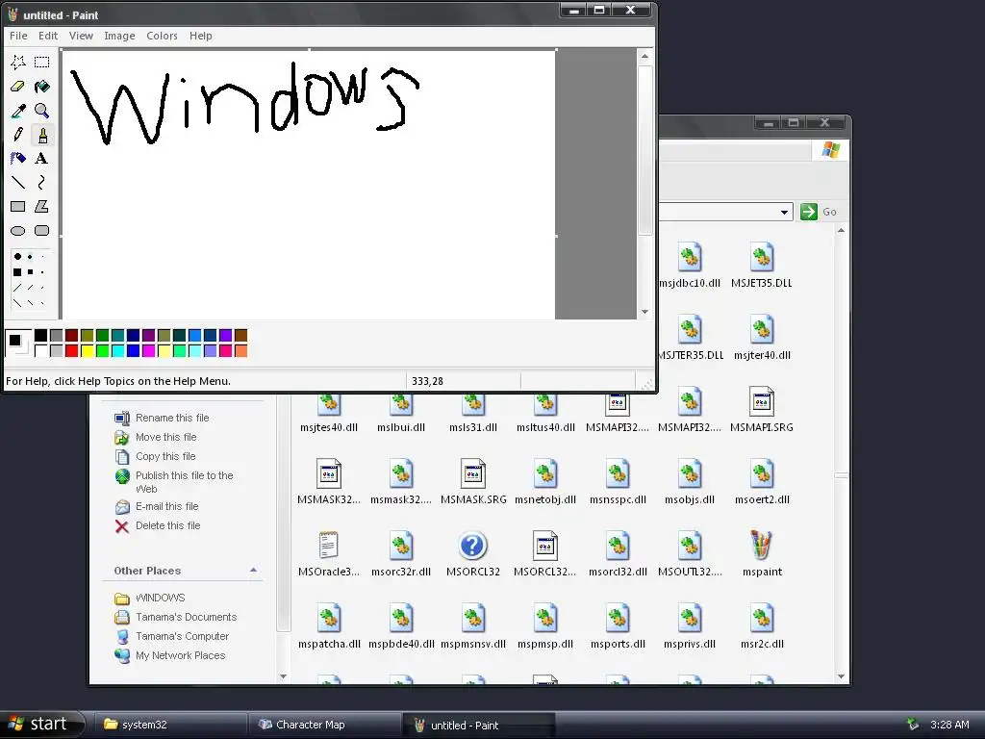The width and height of the screenshot is (985, 739).
Task: Open Tamama's Documents link
Action: point(186,617)
